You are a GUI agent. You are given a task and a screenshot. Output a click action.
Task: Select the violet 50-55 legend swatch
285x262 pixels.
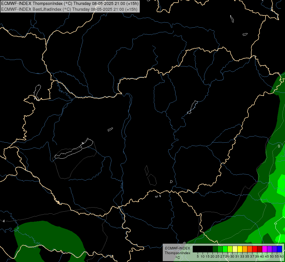[275, 249]
